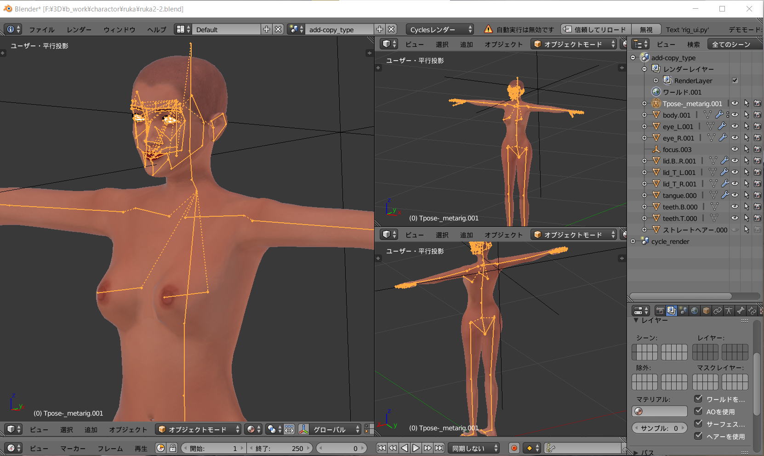Click the 信頼してリロード button
This screenshot has width=764, height=456.
click(596, 29)
